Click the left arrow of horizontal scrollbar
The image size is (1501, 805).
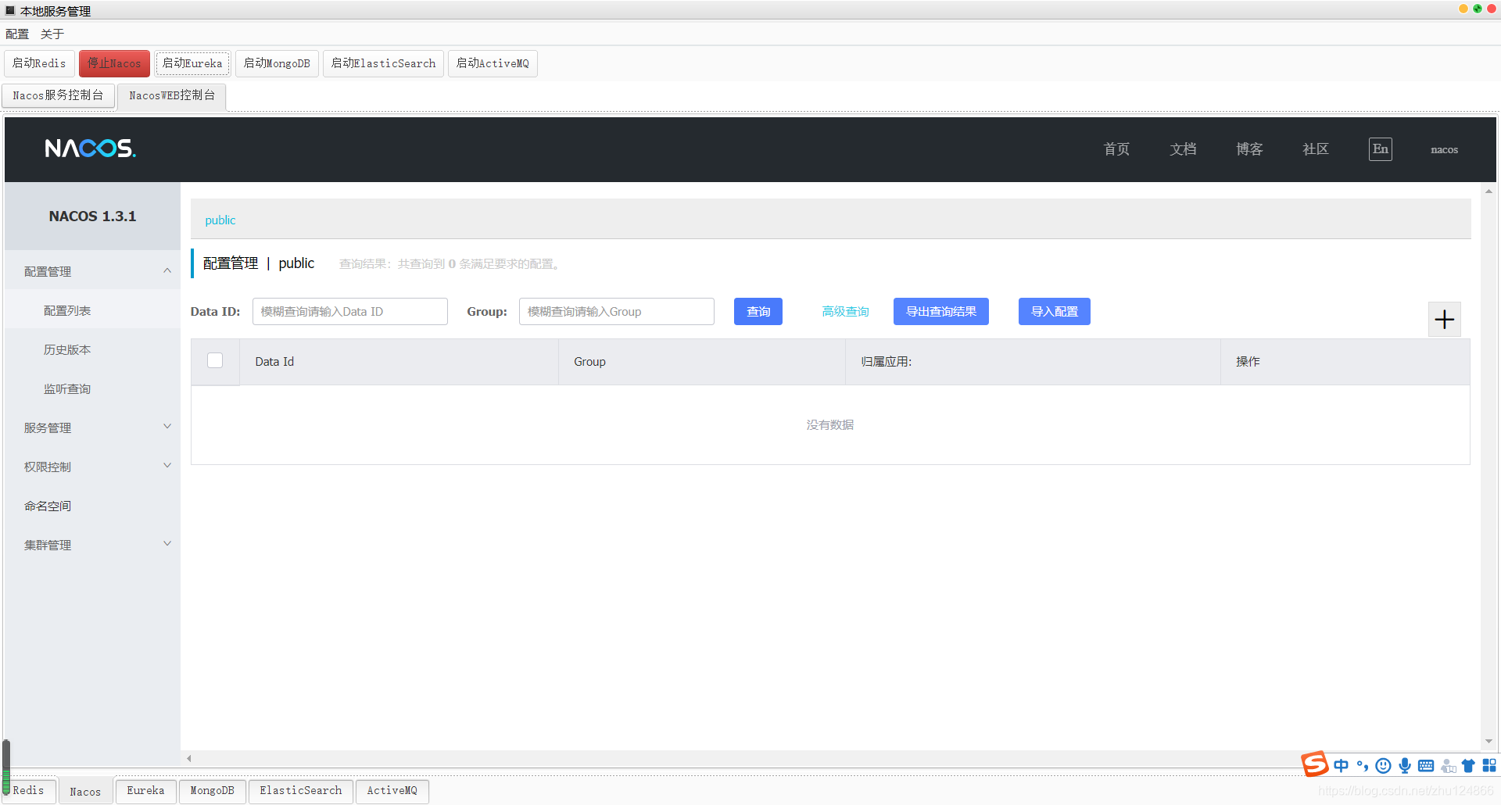(x=188, y=758)
